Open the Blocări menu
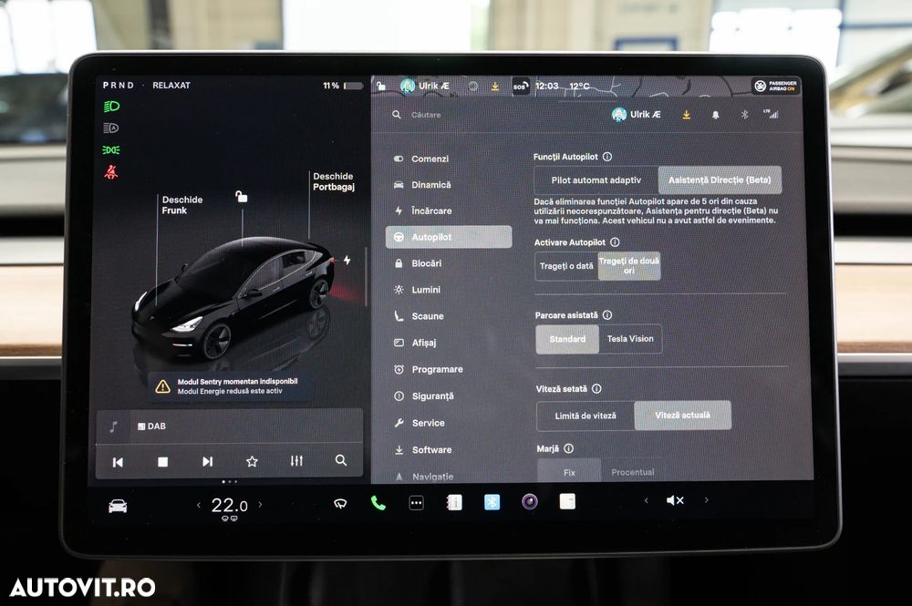The height and width of the screenshot is (606, 912). [x=449, y=263]
